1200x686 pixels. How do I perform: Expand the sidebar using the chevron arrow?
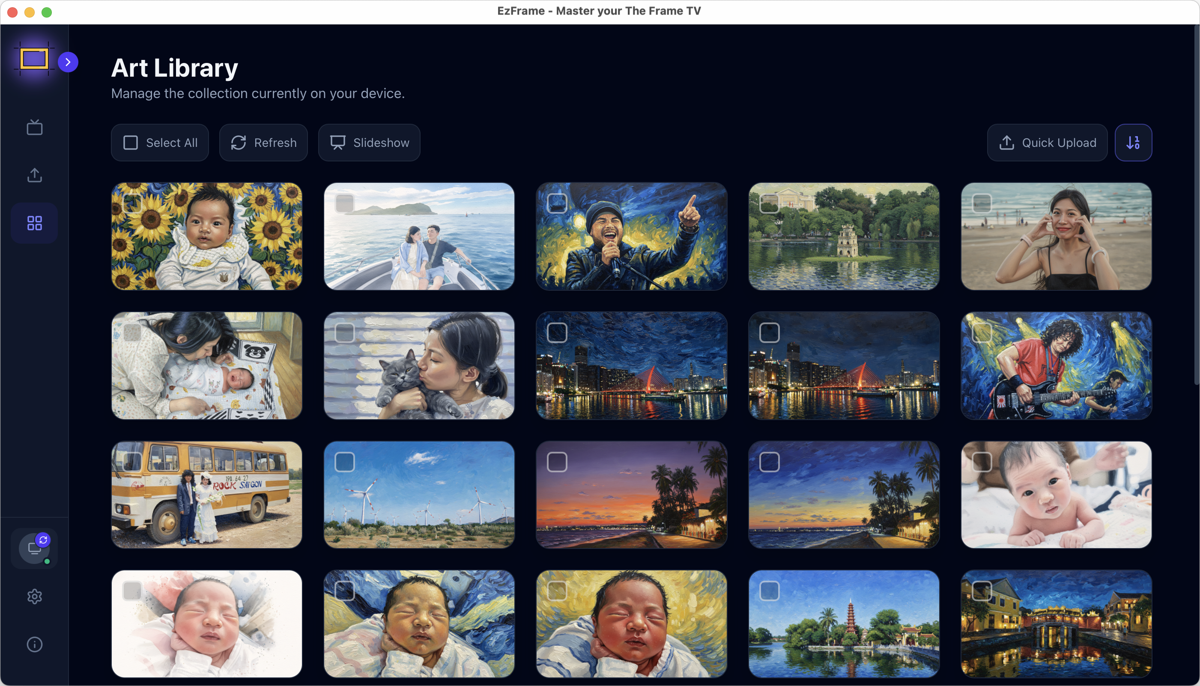coord(68,61)
